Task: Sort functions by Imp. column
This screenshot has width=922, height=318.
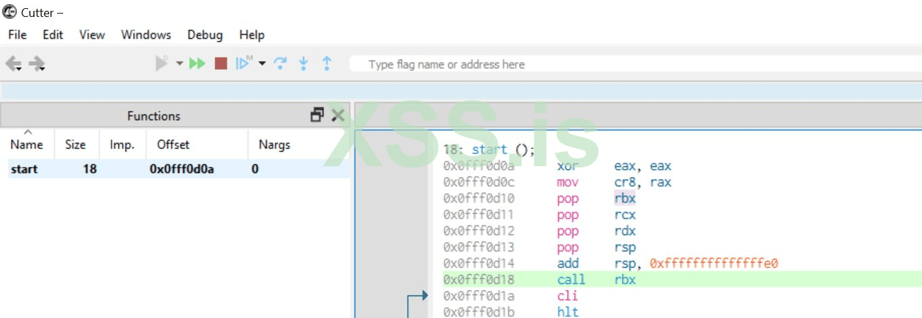Action: pyautogui.click(x=122, y=144)
